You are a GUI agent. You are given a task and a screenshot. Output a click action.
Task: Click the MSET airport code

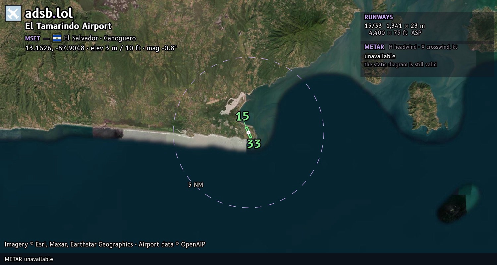pos(32,38)
